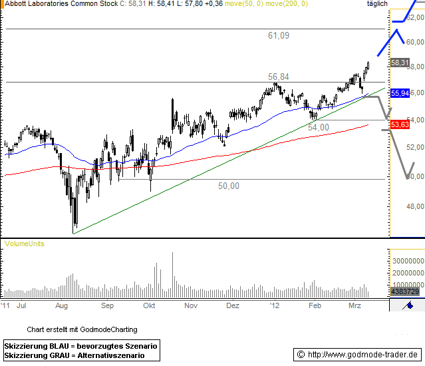Click the 20000000 volume axis label

[408, 273]
